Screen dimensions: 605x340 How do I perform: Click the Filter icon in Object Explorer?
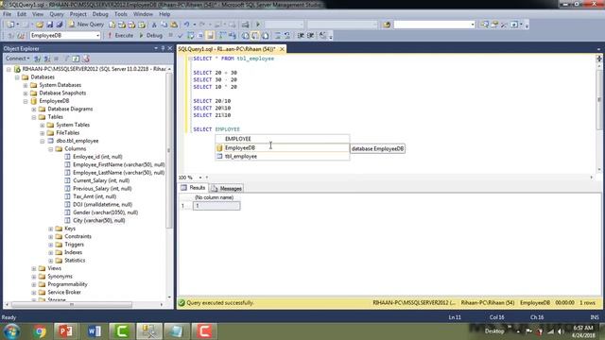pos(66,59)
